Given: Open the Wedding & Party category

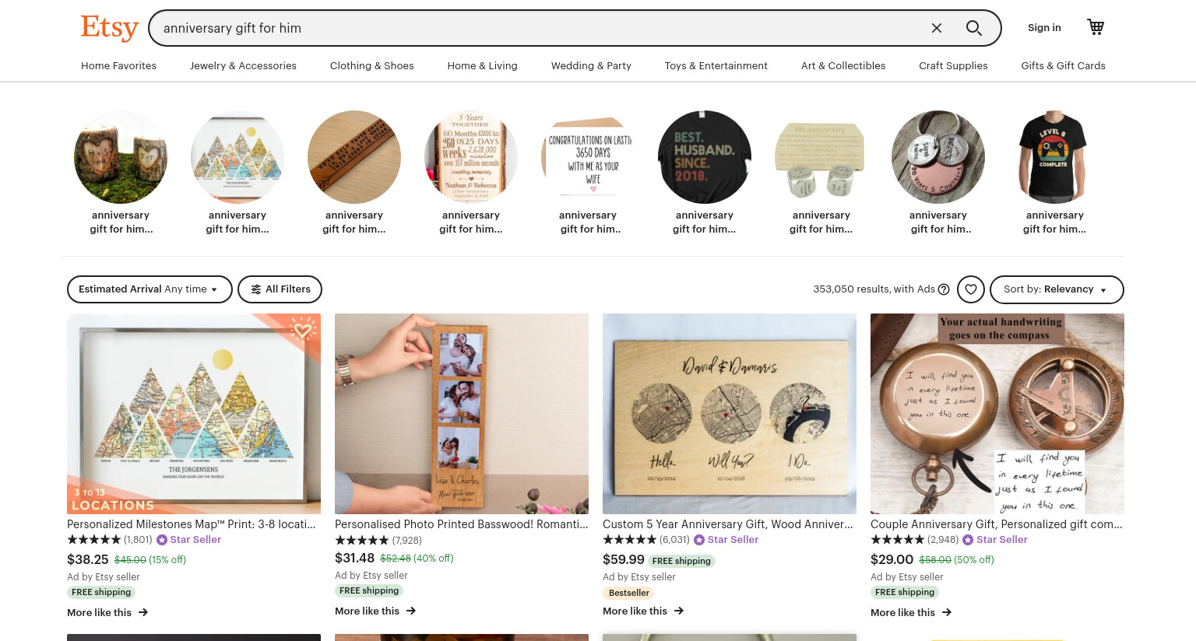Looking at the screenshot, I should (591, 66).
